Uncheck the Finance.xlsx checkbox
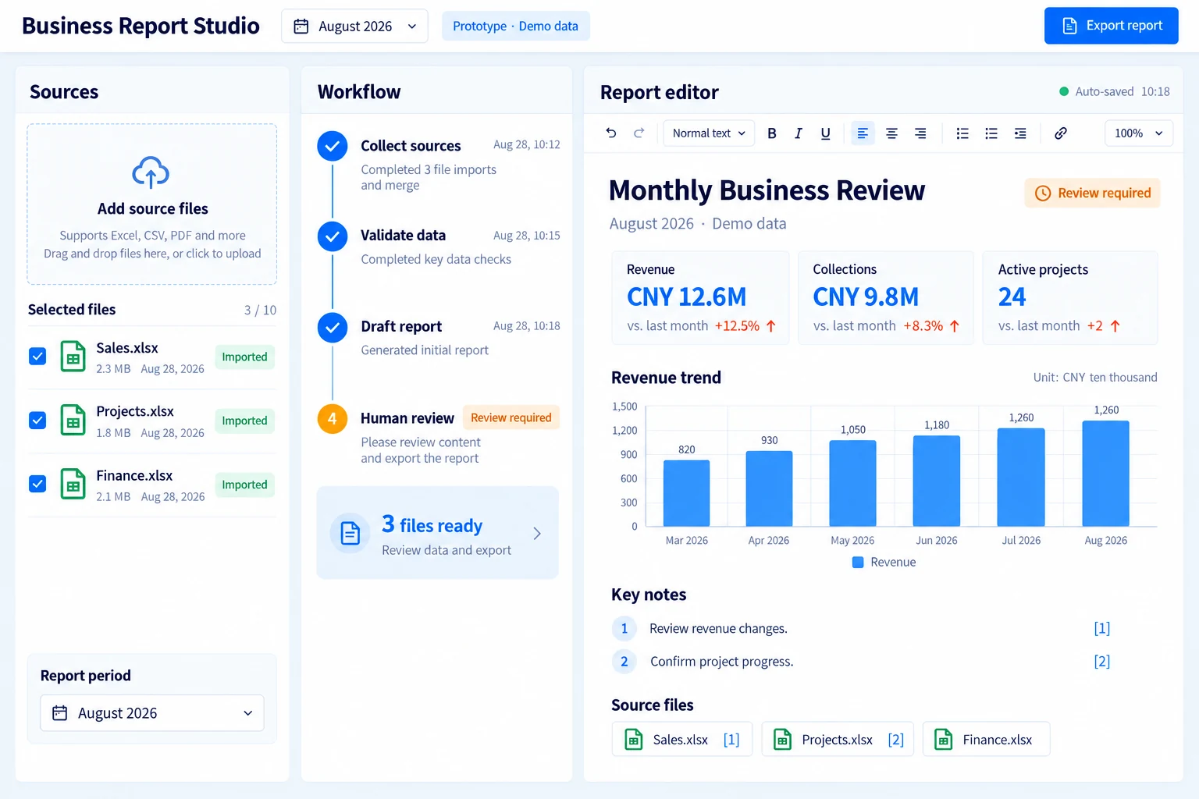 click(37, 484)
